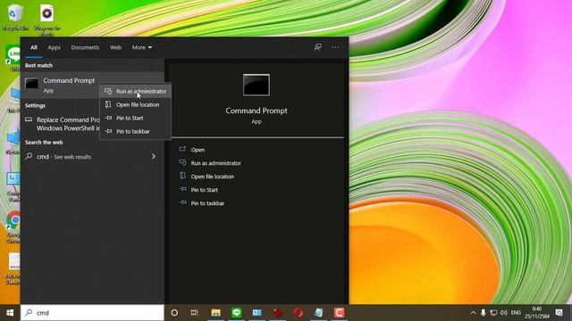The image size is (572, 321).
Task: Open the search options ellipsis menu
Action: tap(335, 47)
